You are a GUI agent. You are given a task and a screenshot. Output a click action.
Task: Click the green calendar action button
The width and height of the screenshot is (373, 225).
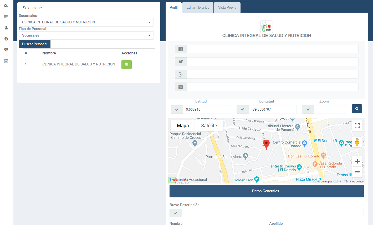pyautogui.click(x=126, y=64)
